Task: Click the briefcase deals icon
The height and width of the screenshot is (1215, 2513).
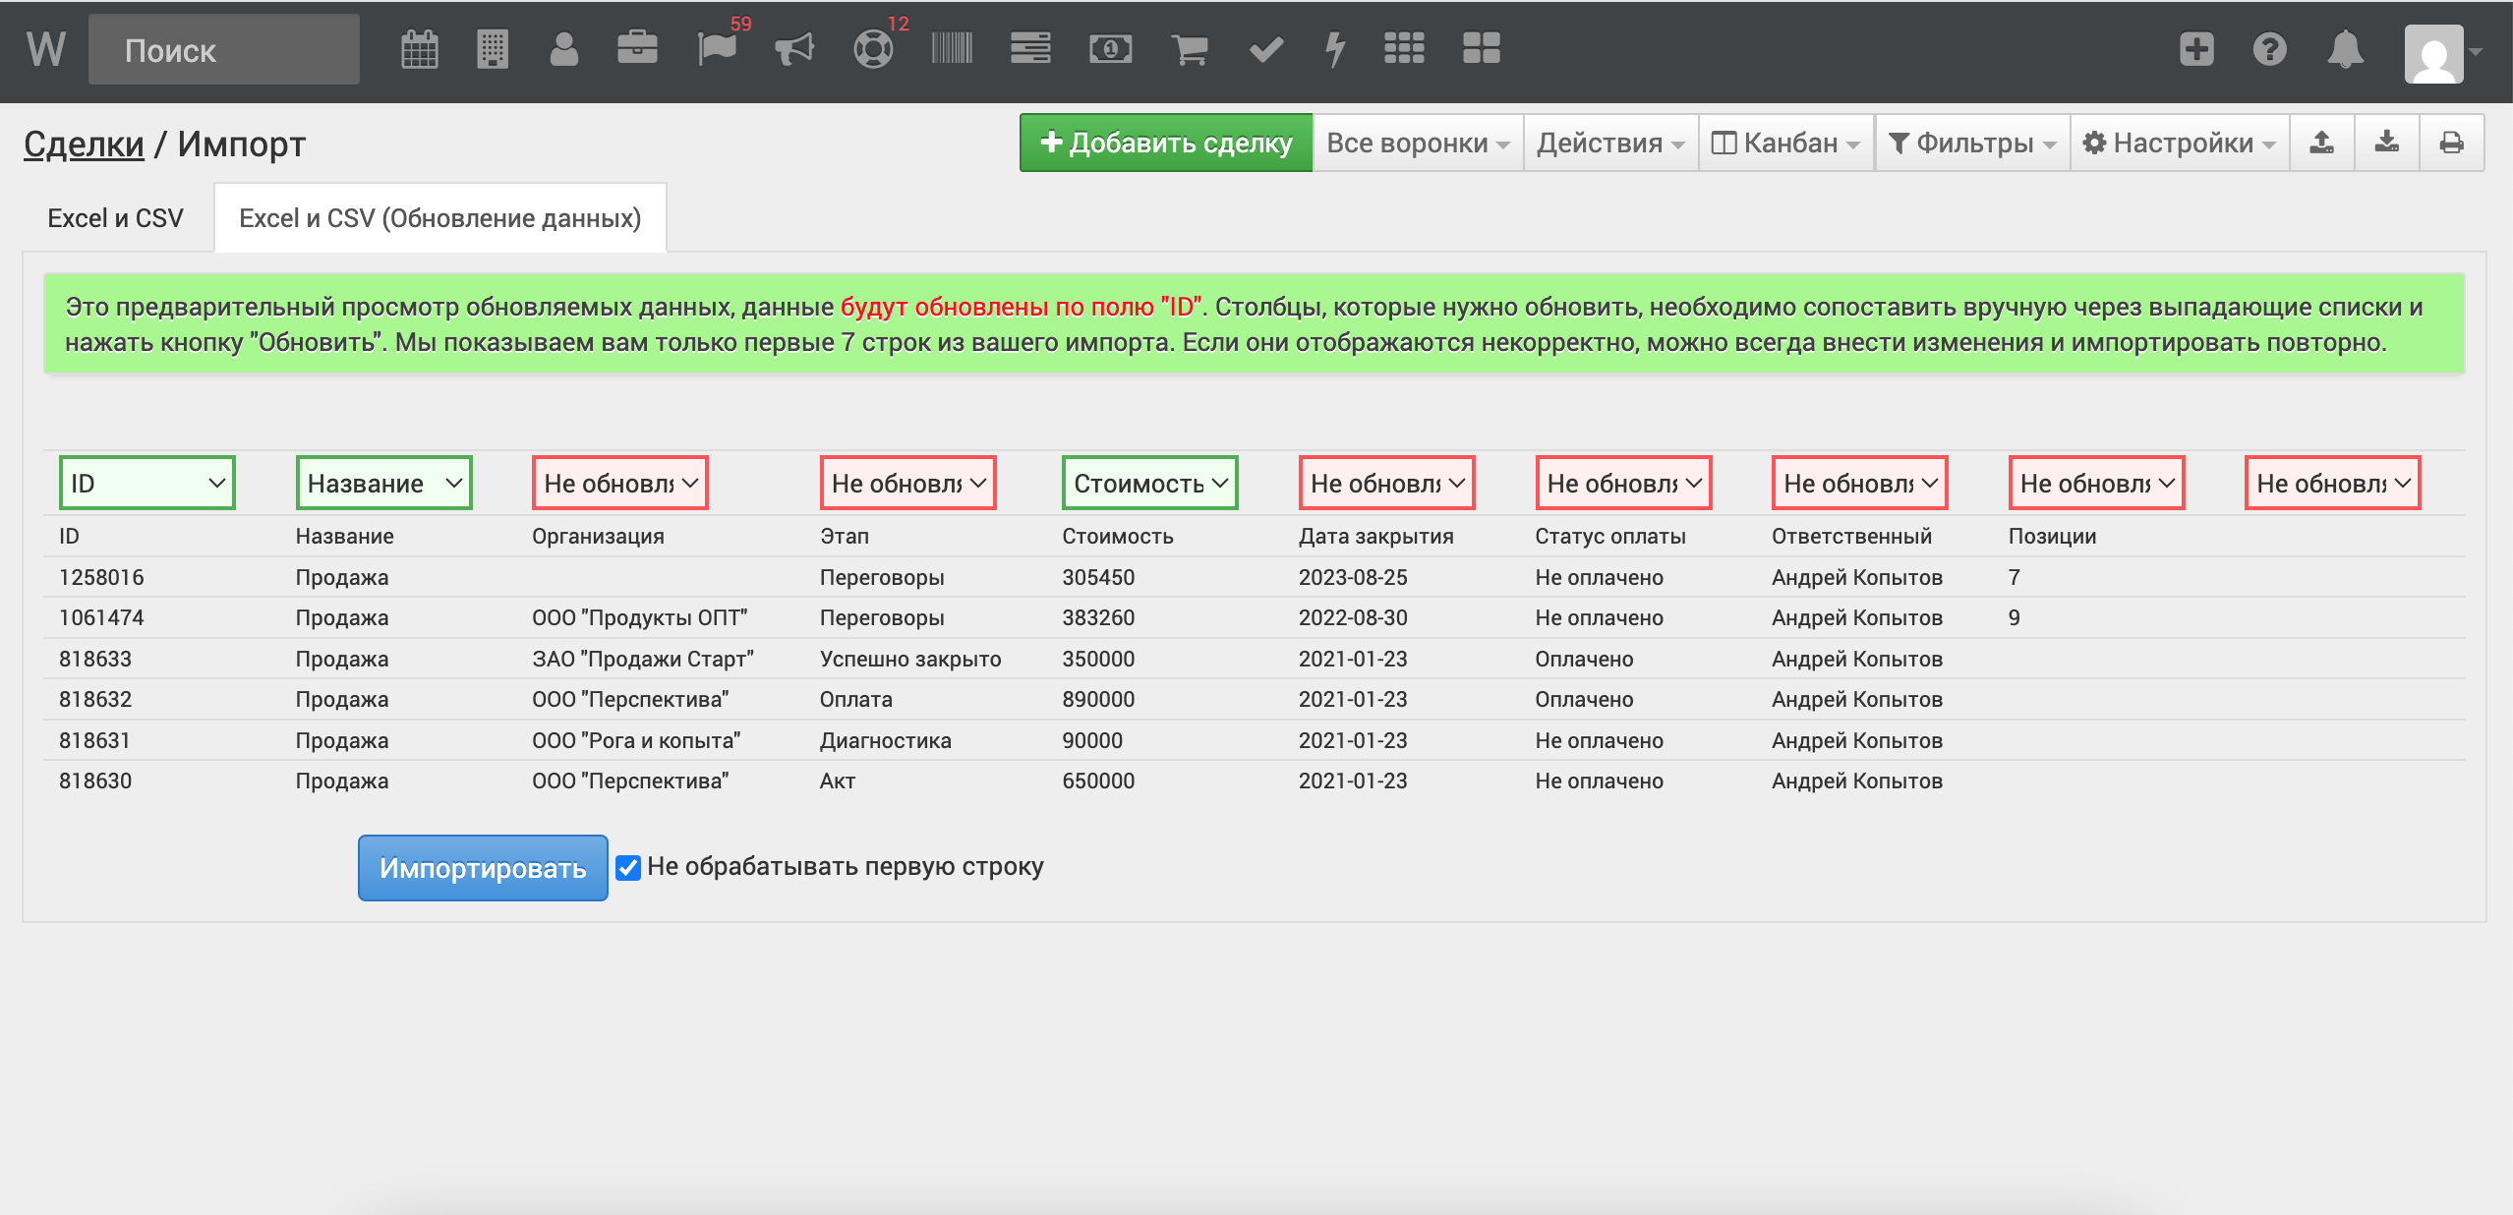Action: click(x=637, y=49)
